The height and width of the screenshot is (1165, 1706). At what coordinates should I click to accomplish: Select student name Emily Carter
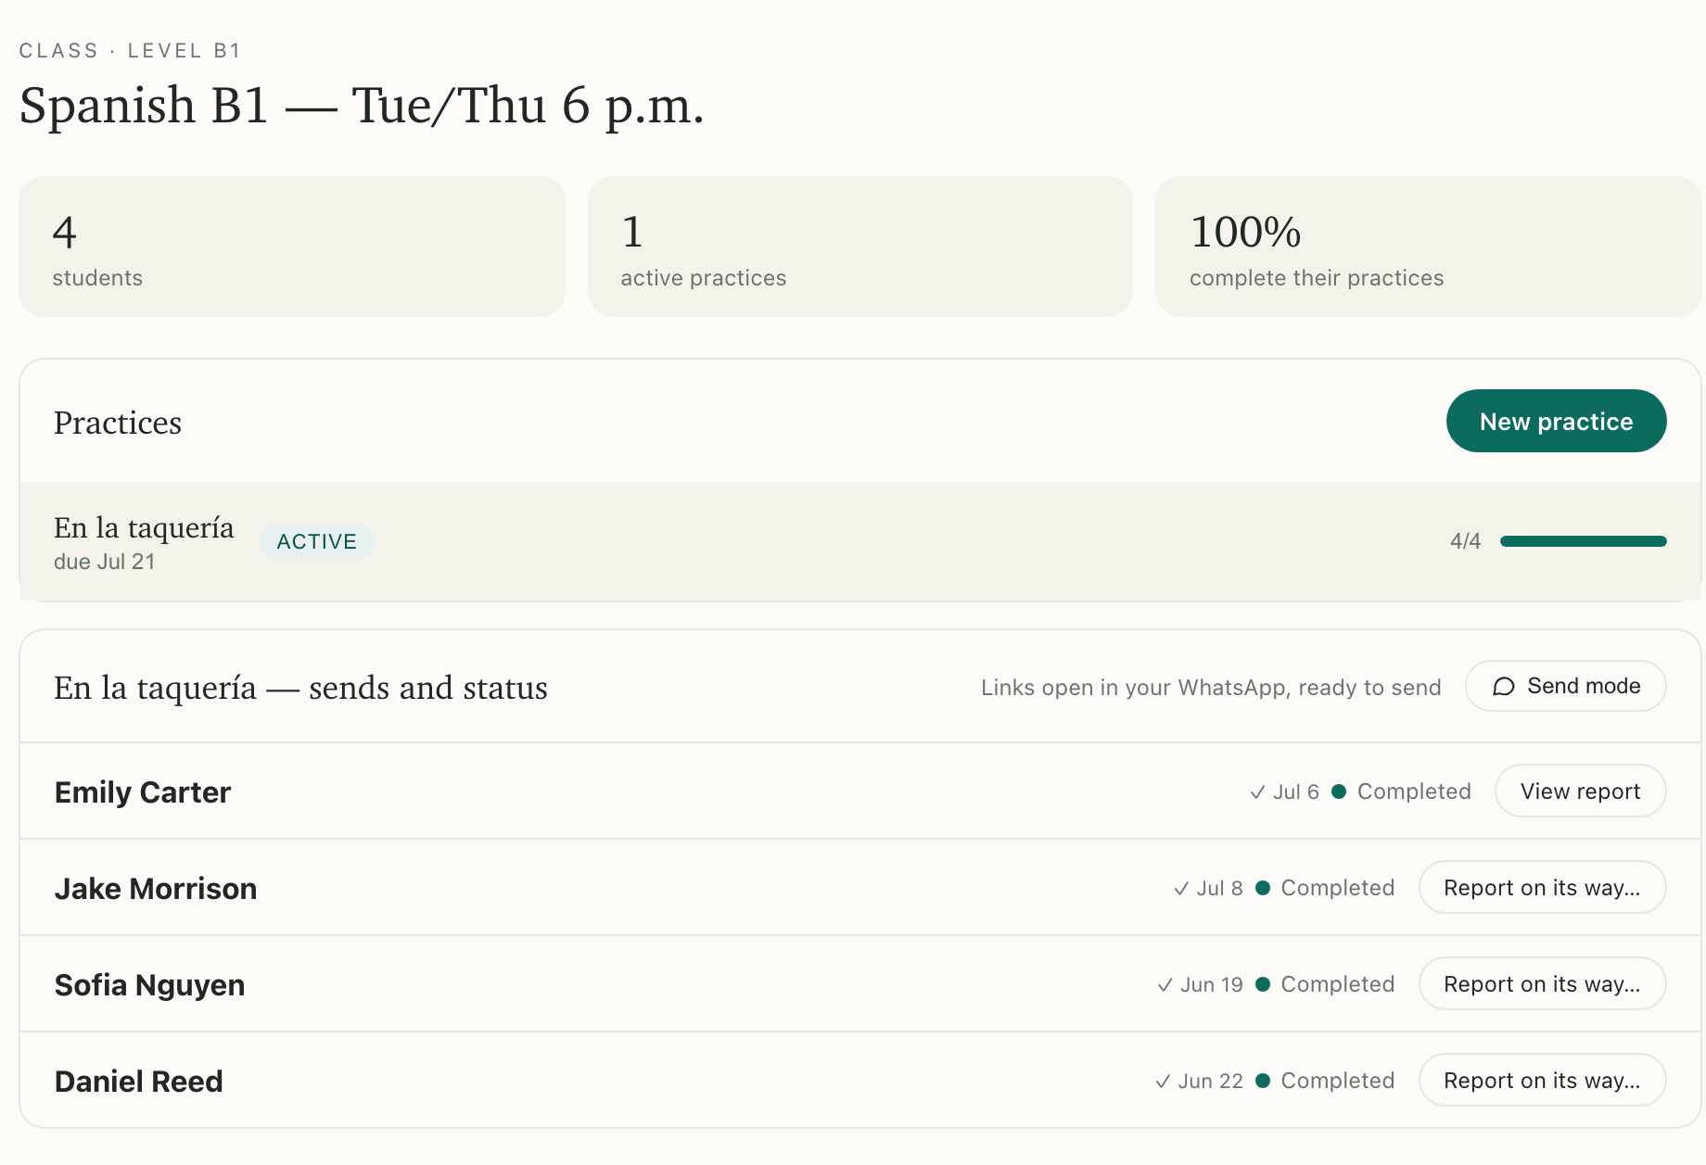143,792
